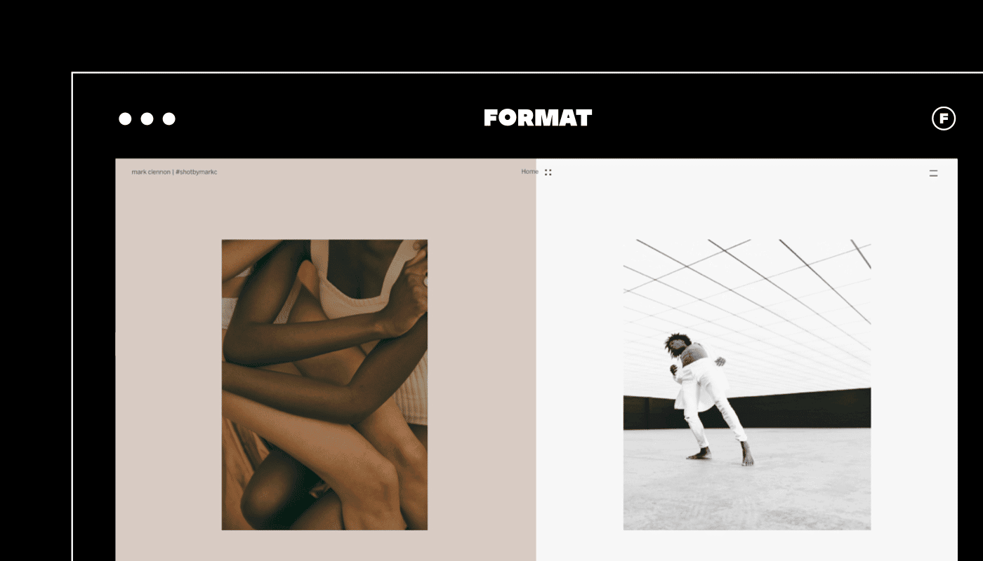Click the circled F icon
The width and height of the screenshot is (983, 561).
[x=944, y=119]
